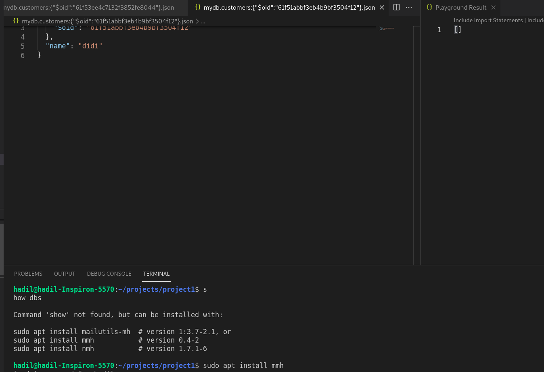Click the Split Editor icon
The height and width of the screenshot is (372, 544).
point(396,7)
